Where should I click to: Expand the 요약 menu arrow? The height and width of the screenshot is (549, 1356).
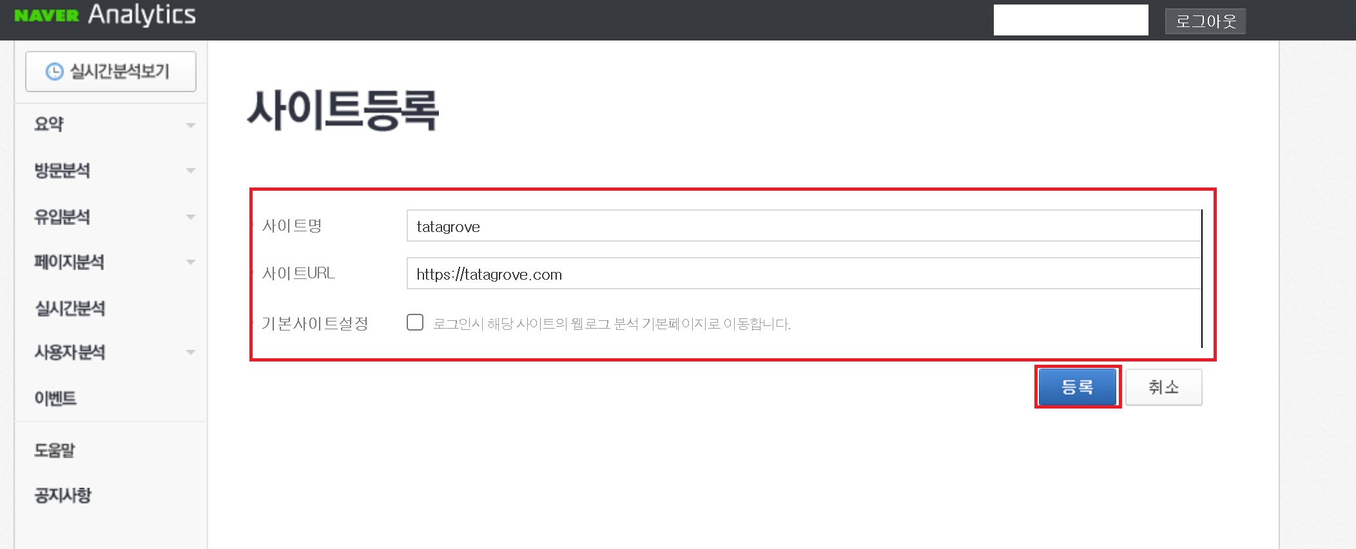click(190, 125)
